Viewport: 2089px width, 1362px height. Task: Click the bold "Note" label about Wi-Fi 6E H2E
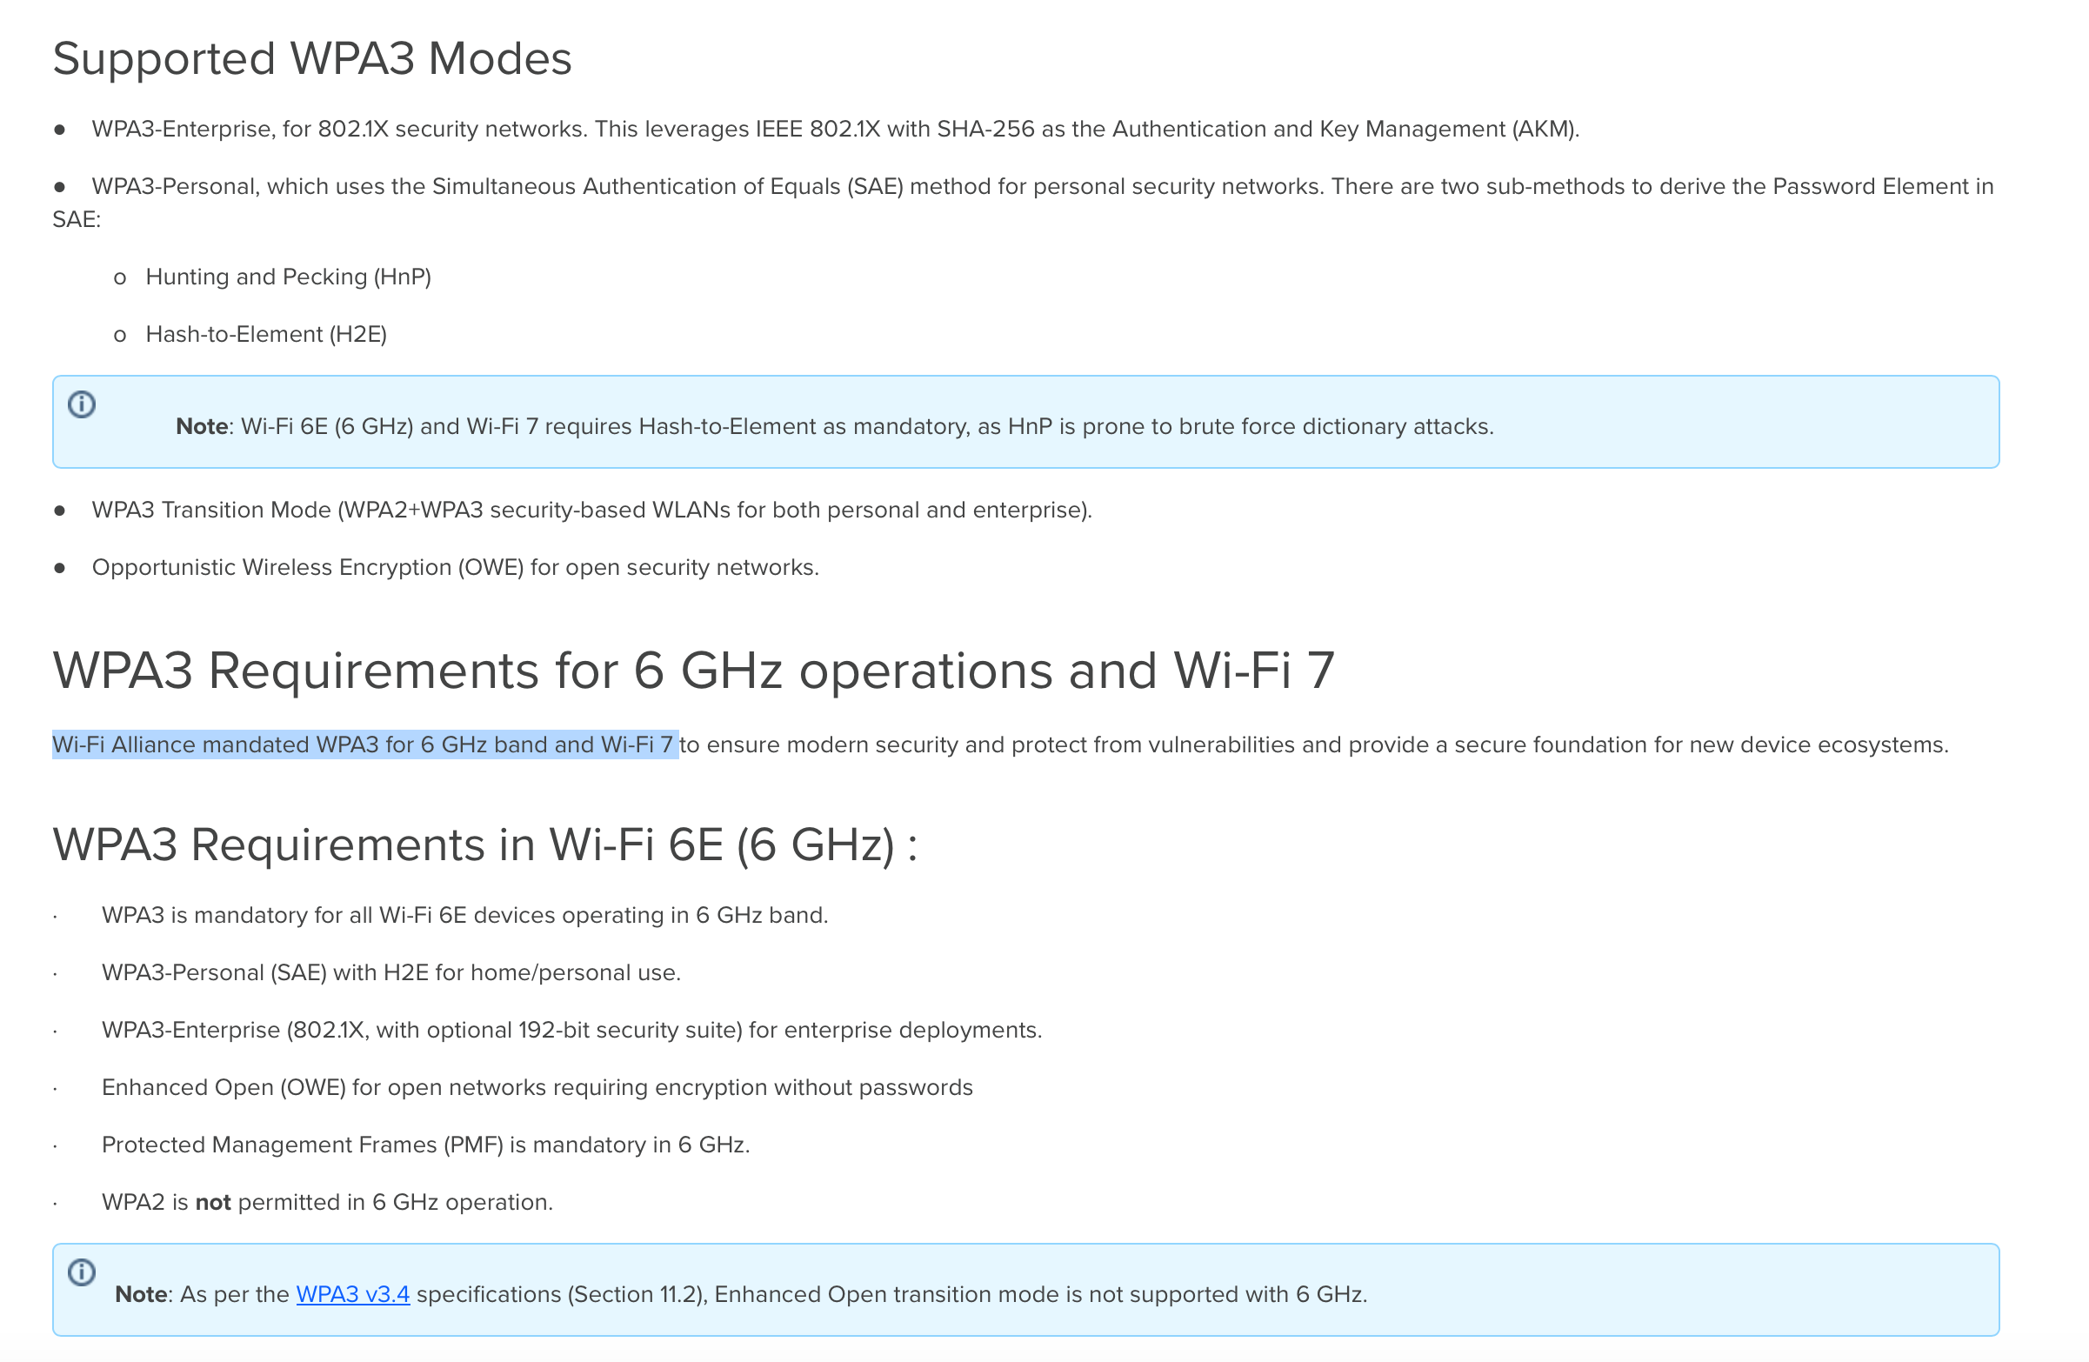[202, 426]
